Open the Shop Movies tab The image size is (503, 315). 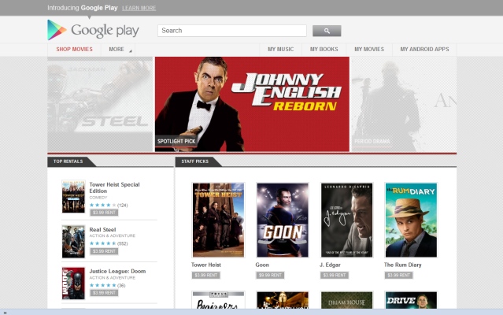tap(74, 50)
